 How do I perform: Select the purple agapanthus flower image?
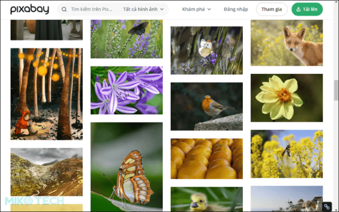click(x=126, y=90)
